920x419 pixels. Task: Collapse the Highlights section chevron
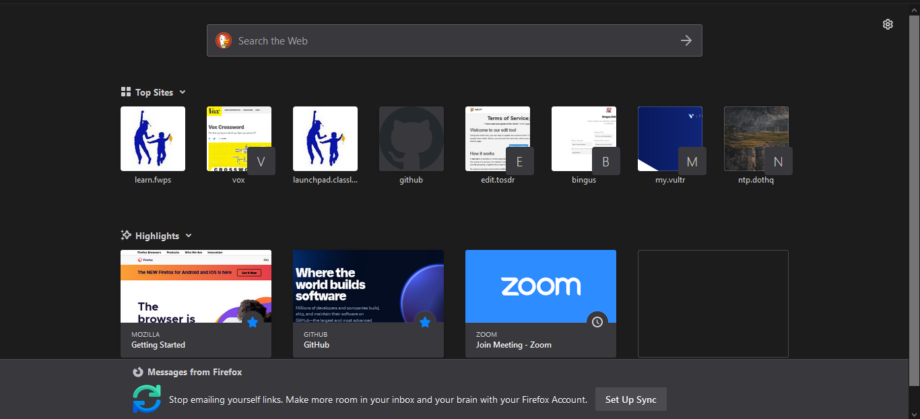[x=189, y=236]
